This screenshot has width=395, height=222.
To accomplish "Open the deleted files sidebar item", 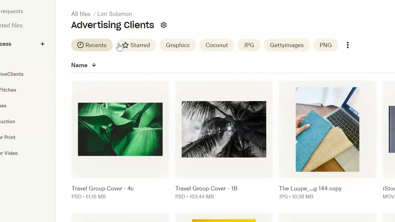I will pyautogui.click(x=11, y=25).
